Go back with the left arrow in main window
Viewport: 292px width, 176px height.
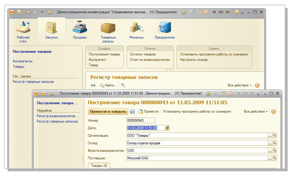click(28, 12)
